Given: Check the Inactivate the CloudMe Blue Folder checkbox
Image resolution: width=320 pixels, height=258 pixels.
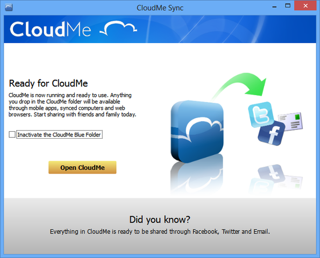Looking at the screenshot, I should (12, 134).
